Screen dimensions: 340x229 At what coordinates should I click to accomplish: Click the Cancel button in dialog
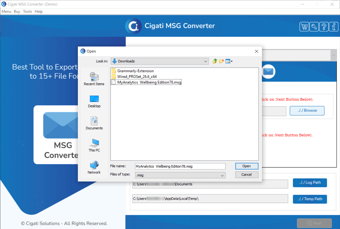[x=247, y=175]
